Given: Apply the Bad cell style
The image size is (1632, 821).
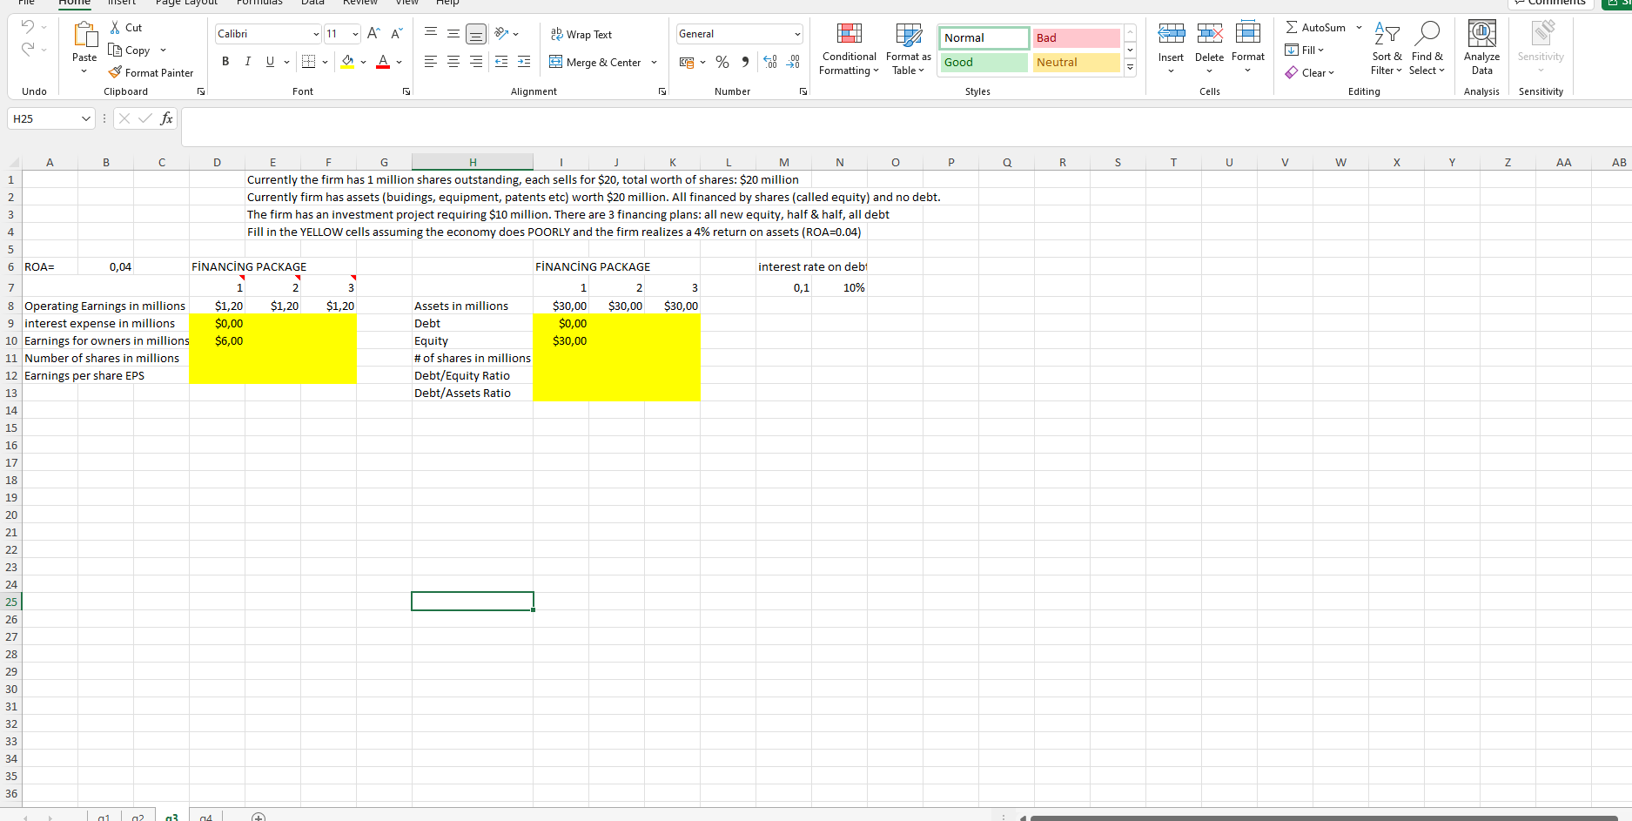Looking at the screenshot, I should 1076,38.
